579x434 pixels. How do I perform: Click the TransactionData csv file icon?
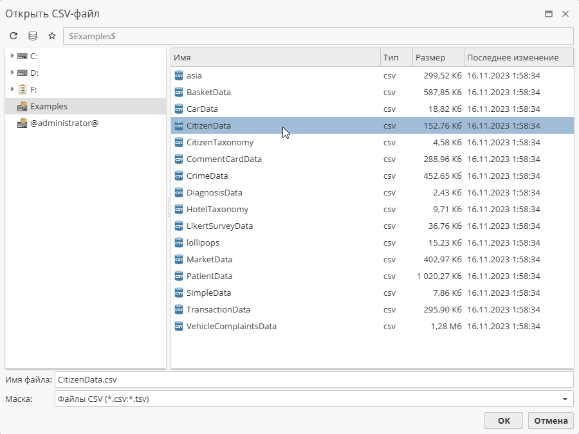(x=179, y=310)
